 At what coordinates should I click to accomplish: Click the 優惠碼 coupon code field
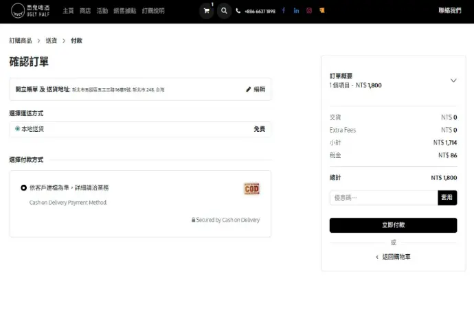click(x=383, y=198)
